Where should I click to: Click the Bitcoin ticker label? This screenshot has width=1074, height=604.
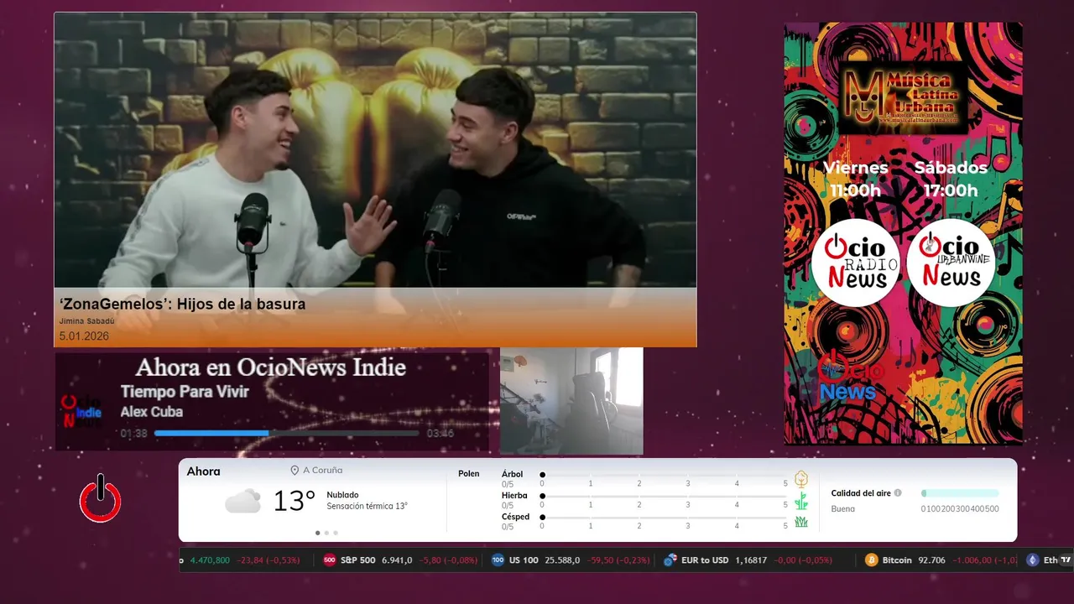pyautogui.click(x=897, y=560)
